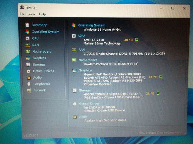Open the View menu
Screen dimensions: 193x144
coord(32,14)
